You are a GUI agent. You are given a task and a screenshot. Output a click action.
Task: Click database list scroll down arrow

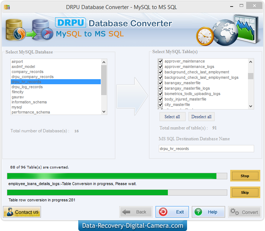[104, 112]
